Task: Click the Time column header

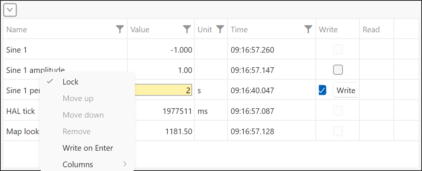Action: (x=272, y=29)
